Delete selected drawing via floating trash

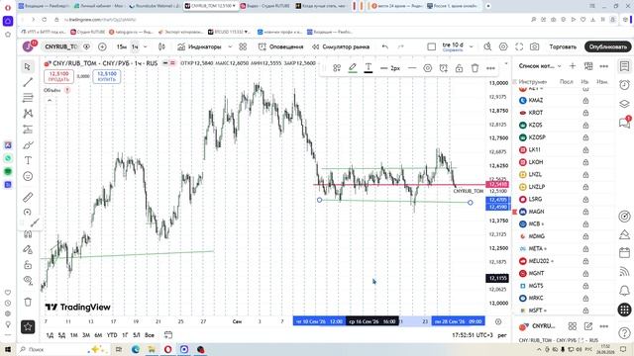pyautogui.click(x=475, y=68)
